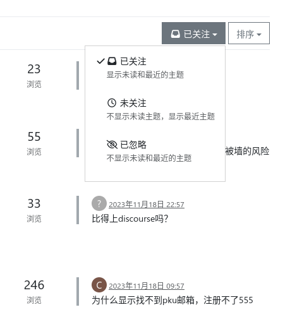This screenshot has height=312, width=290.
Task: Choose the 未关注 tracking option
Action: 155,110
